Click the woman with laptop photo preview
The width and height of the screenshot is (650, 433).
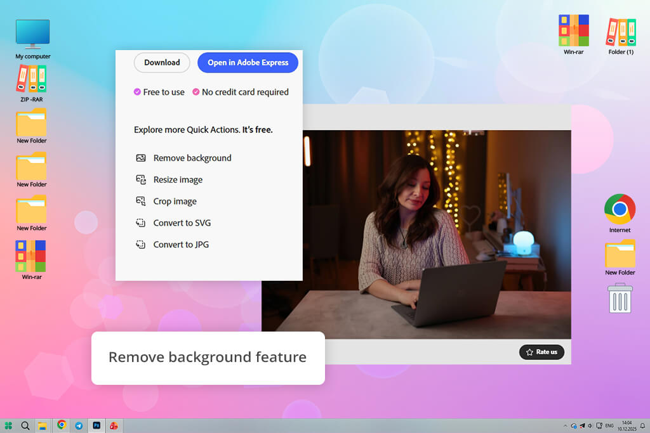(416, 235)
